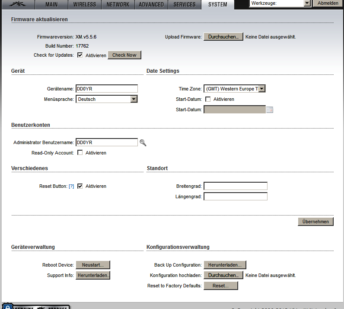Image resolution: width=344 pixels, height=309 pixels.
Task: Enable the Start-Datum Aktivieren checkbox
Action: tap(208, 99)
